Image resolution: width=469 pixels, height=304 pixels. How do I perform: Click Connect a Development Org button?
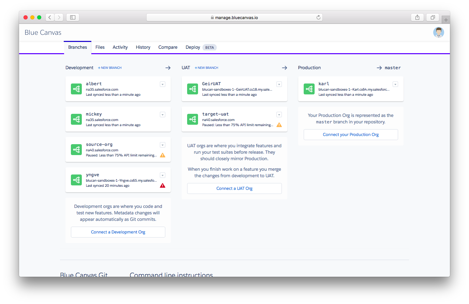pyautogui.click(x=118, y=232)
